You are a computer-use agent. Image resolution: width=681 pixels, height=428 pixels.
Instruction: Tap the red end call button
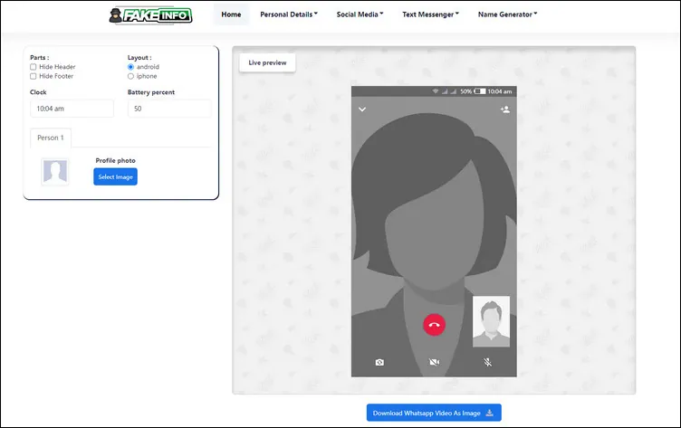click(434, 325)
